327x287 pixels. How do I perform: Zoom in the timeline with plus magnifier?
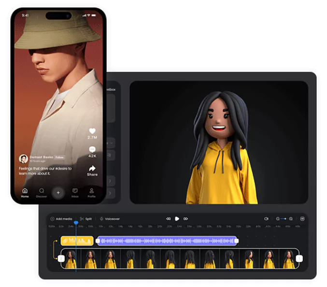pyautogui.click(x=291, y=219)
